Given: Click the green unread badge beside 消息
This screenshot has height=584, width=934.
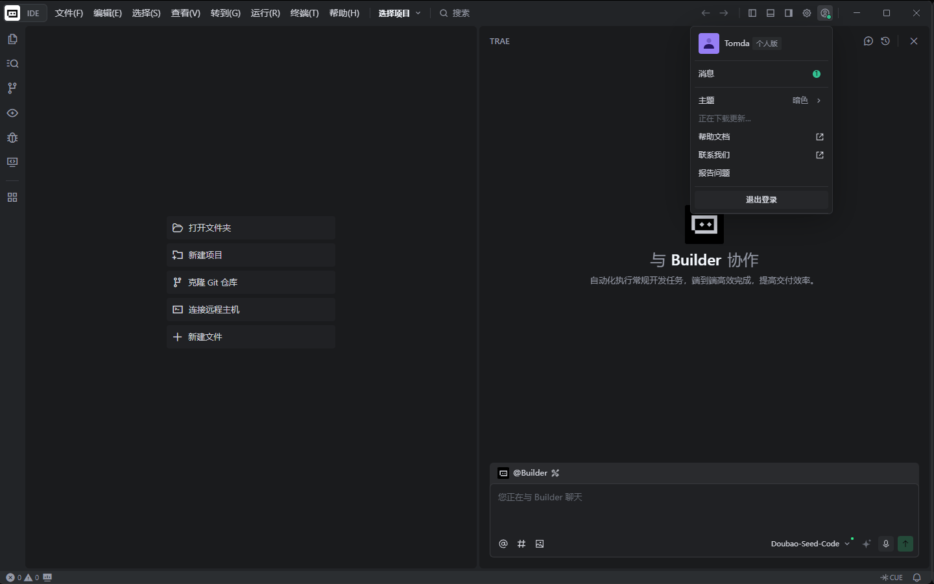Looking at the screenshot, I should pos(817,74).
